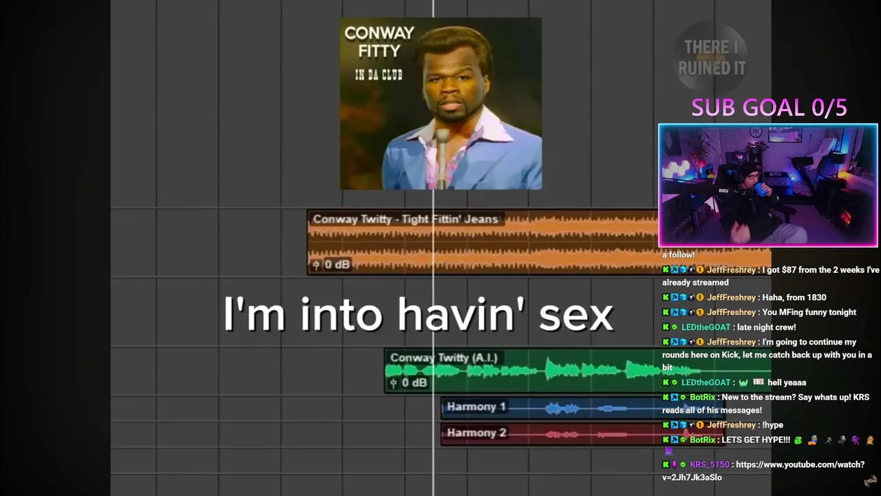Select the Conway Twitty - Tight Fittin' Jeans clip title
Viewport: 881px width, 496px height.
(x=405, y=219)
